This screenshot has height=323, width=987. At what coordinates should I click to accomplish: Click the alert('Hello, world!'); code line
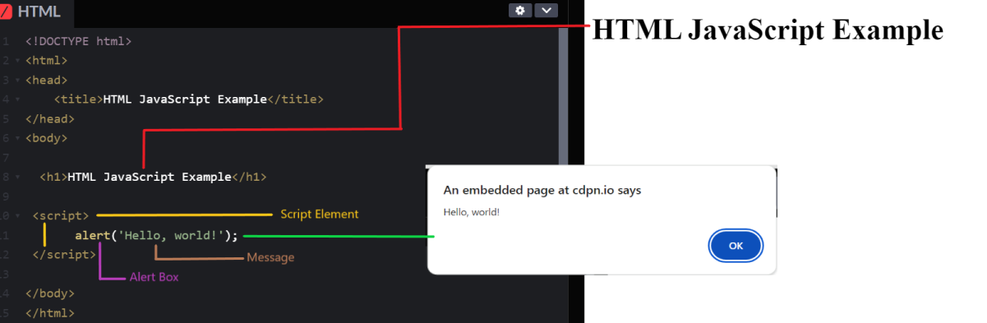(x=156, y=235)
